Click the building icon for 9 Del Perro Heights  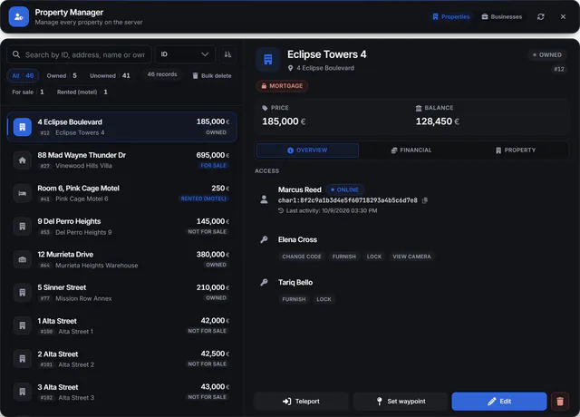pyautogui.click(x=22, y=226)
